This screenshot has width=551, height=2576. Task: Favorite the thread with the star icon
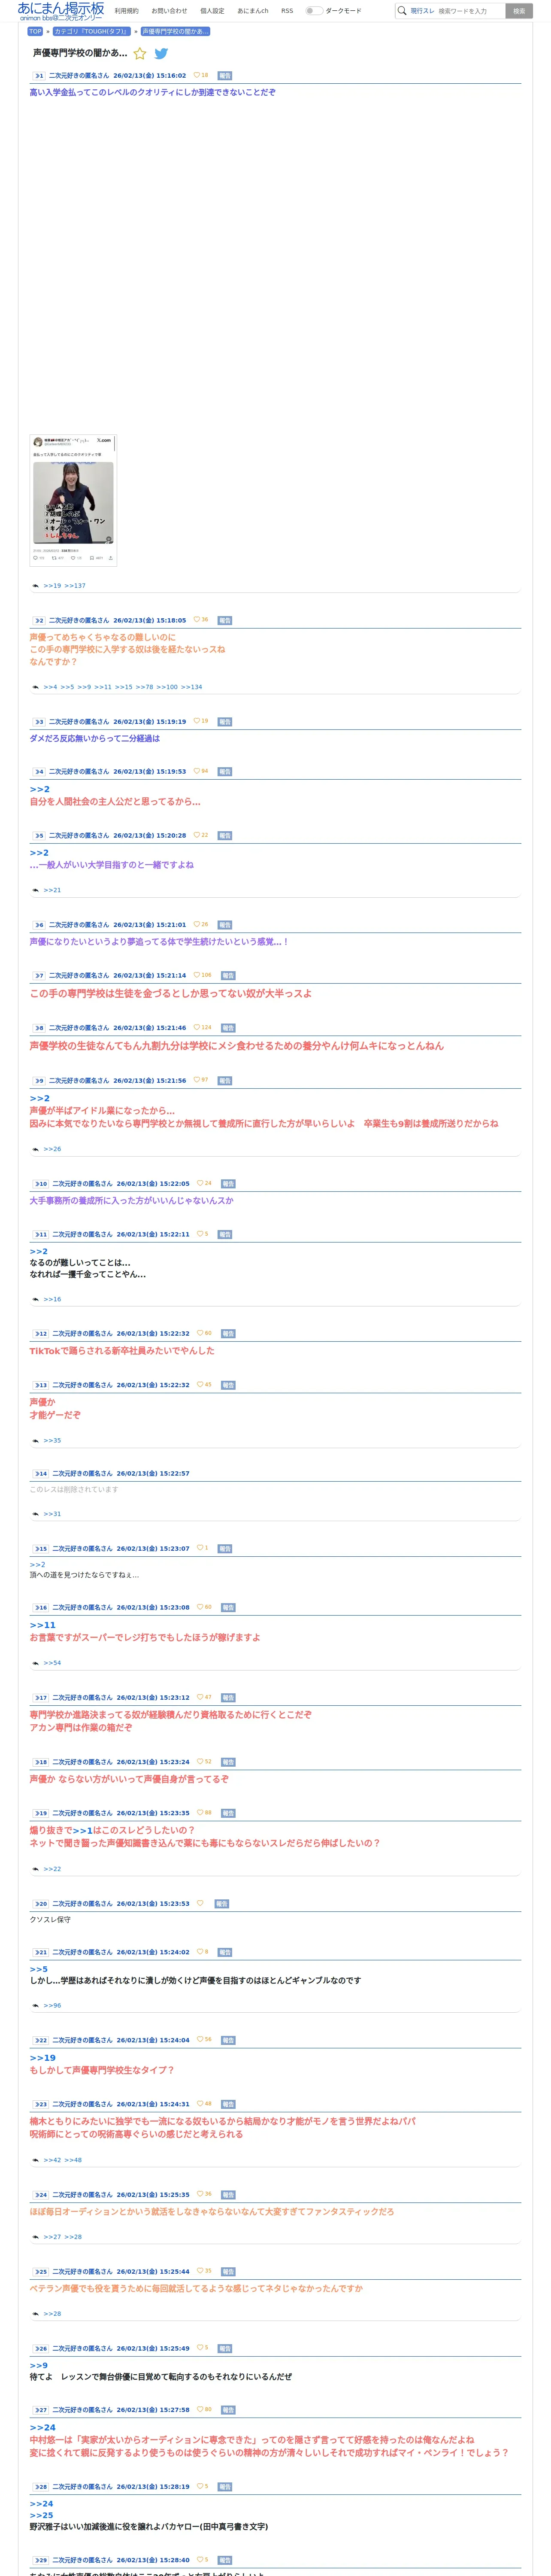point(140,53)
